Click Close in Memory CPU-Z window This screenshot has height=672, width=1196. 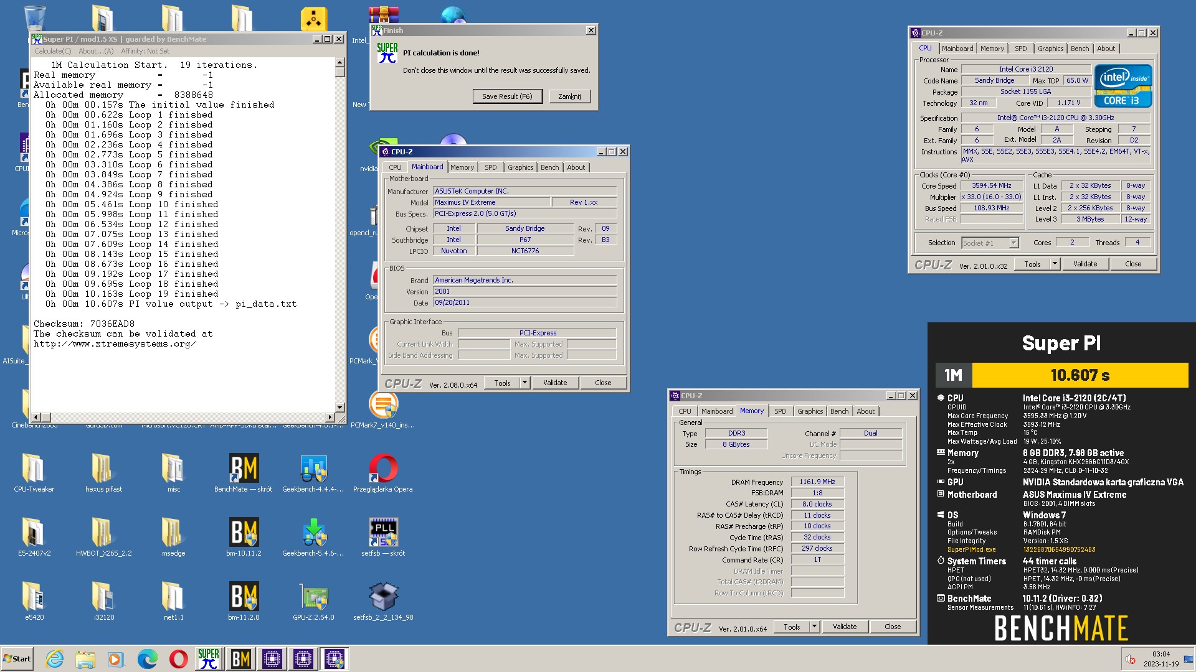pos(893,627)
